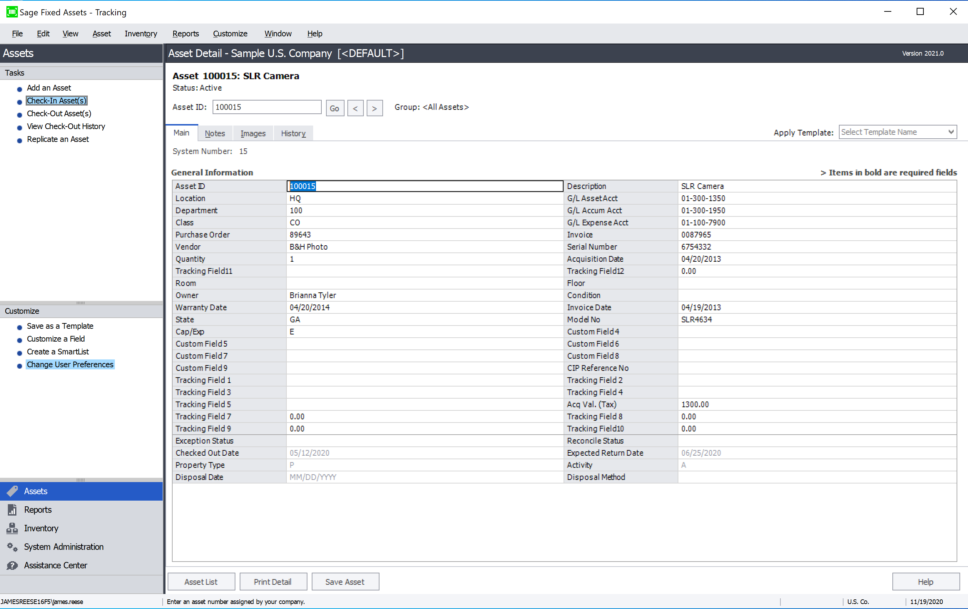Click the Sage Fixed Assets title bar icon
The width and height of the screenshot is (968, 609).
tap(11, 12)
